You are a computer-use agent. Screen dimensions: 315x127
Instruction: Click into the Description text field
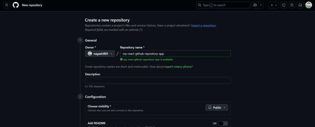(157, 80)
